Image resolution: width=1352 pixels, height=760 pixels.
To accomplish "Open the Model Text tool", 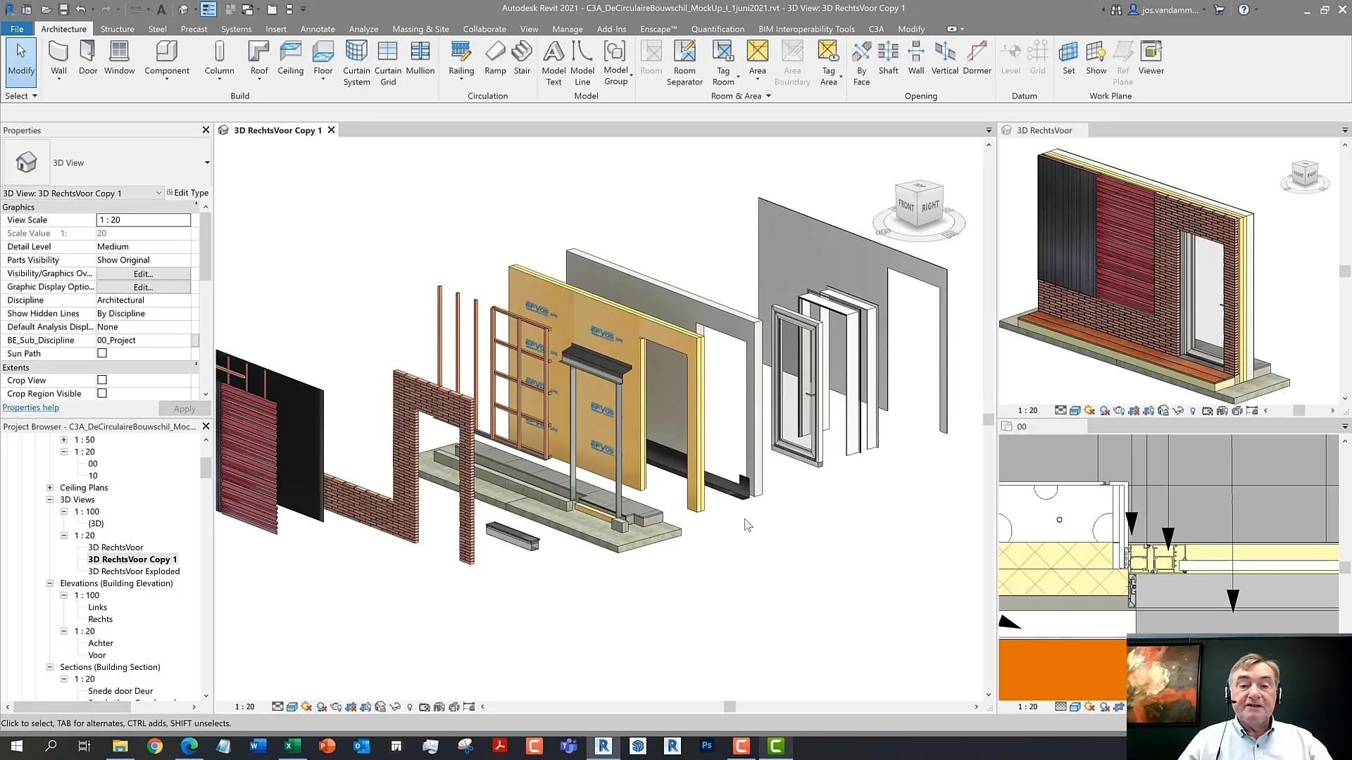I will pos(553,63).
